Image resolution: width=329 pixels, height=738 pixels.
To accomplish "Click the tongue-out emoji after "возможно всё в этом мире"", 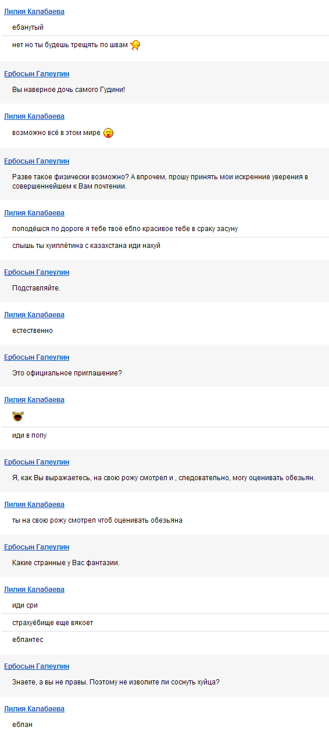I will (108, 133).
